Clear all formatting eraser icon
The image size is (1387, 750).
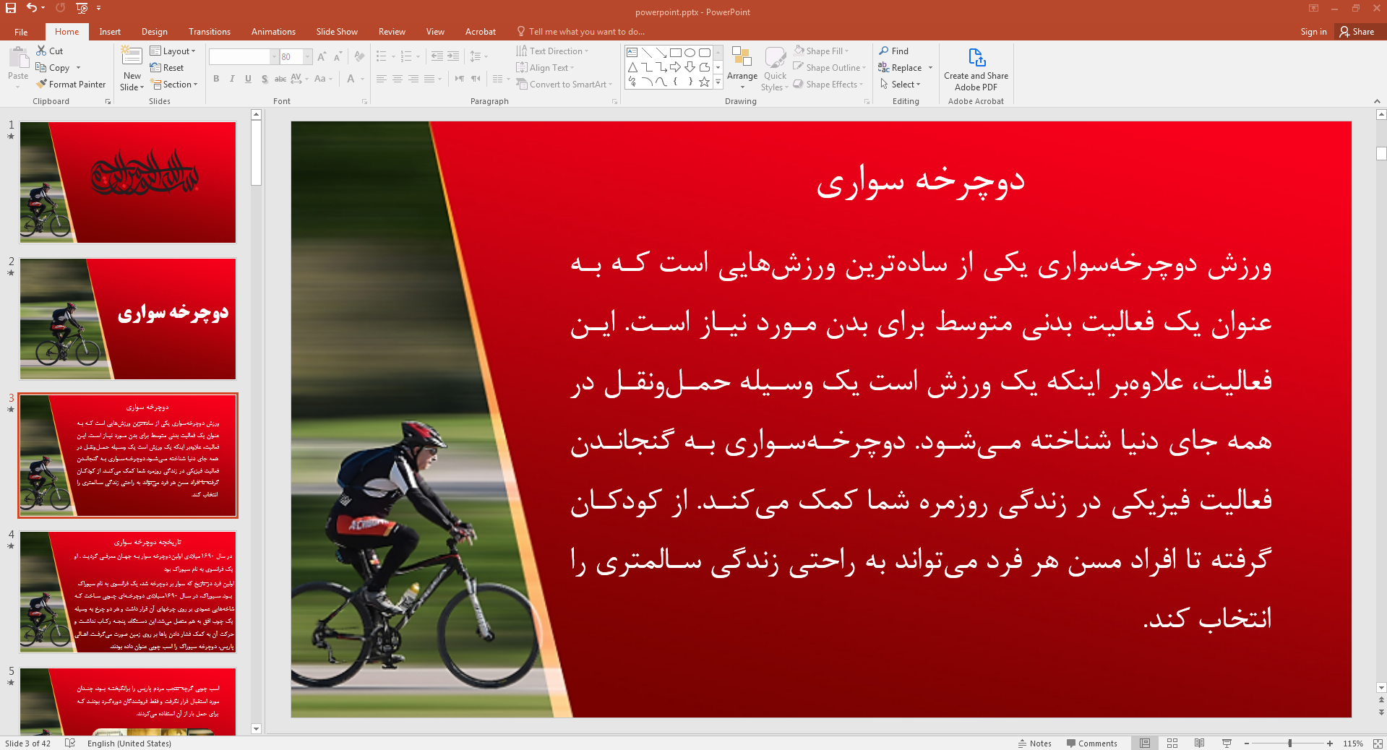tap(359, 56)
